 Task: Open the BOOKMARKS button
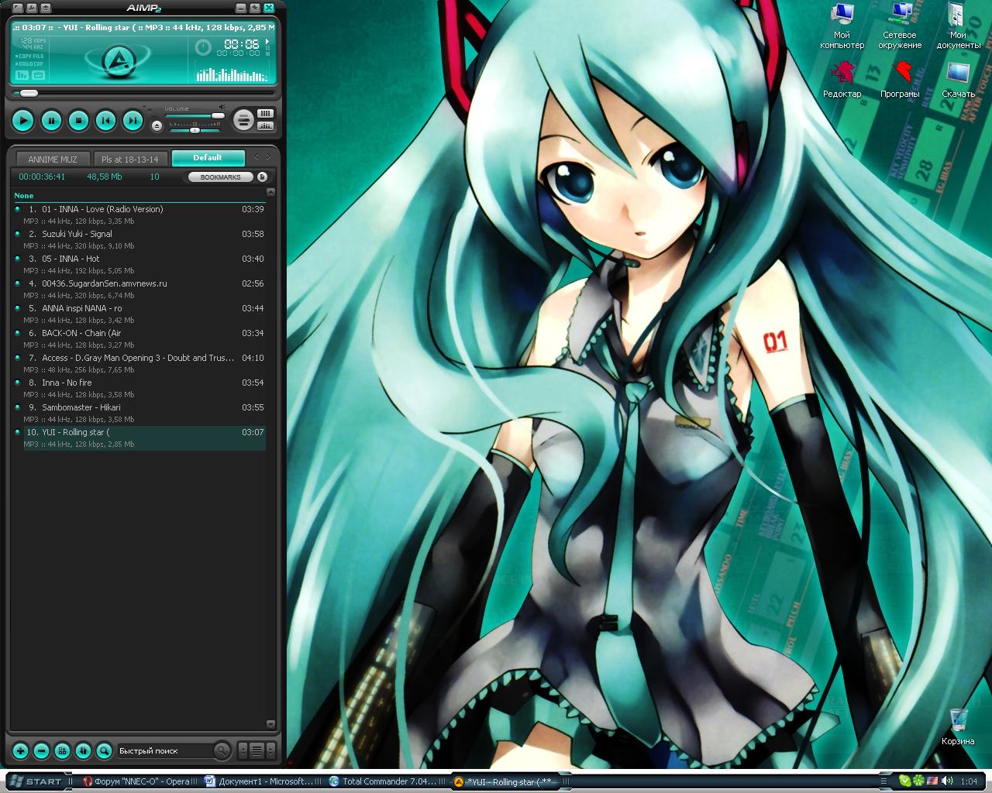pos(221,177)
